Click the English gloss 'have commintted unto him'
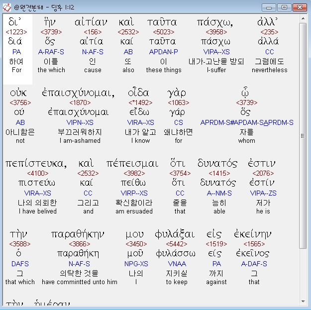311x310 pixels. click(x=80, y=282)
